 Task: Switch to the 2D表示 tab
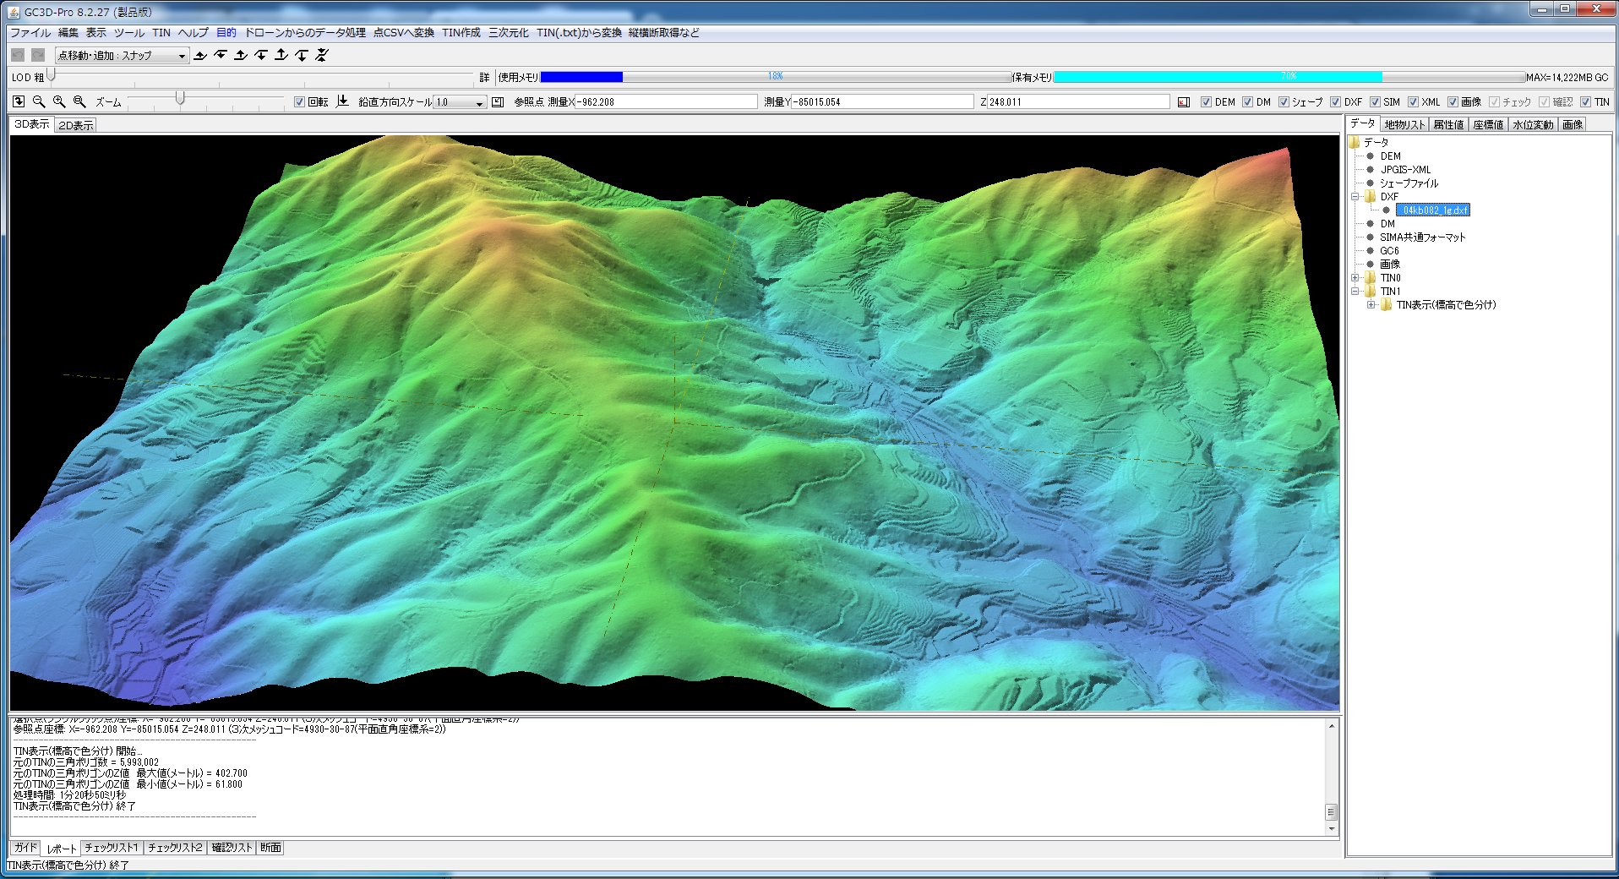tap(76, 125)
